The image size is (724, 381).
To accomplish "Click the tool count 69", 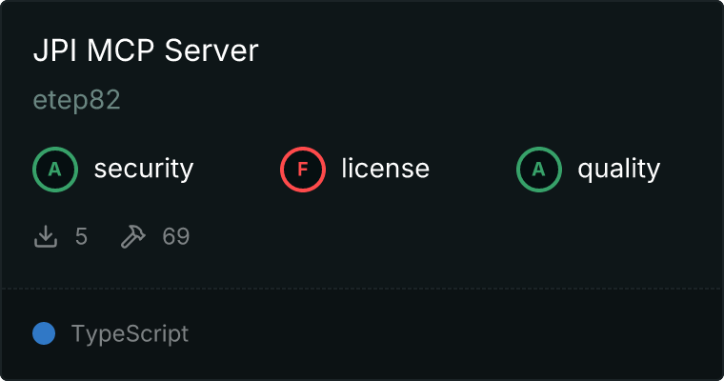I will tap(175, 236).
